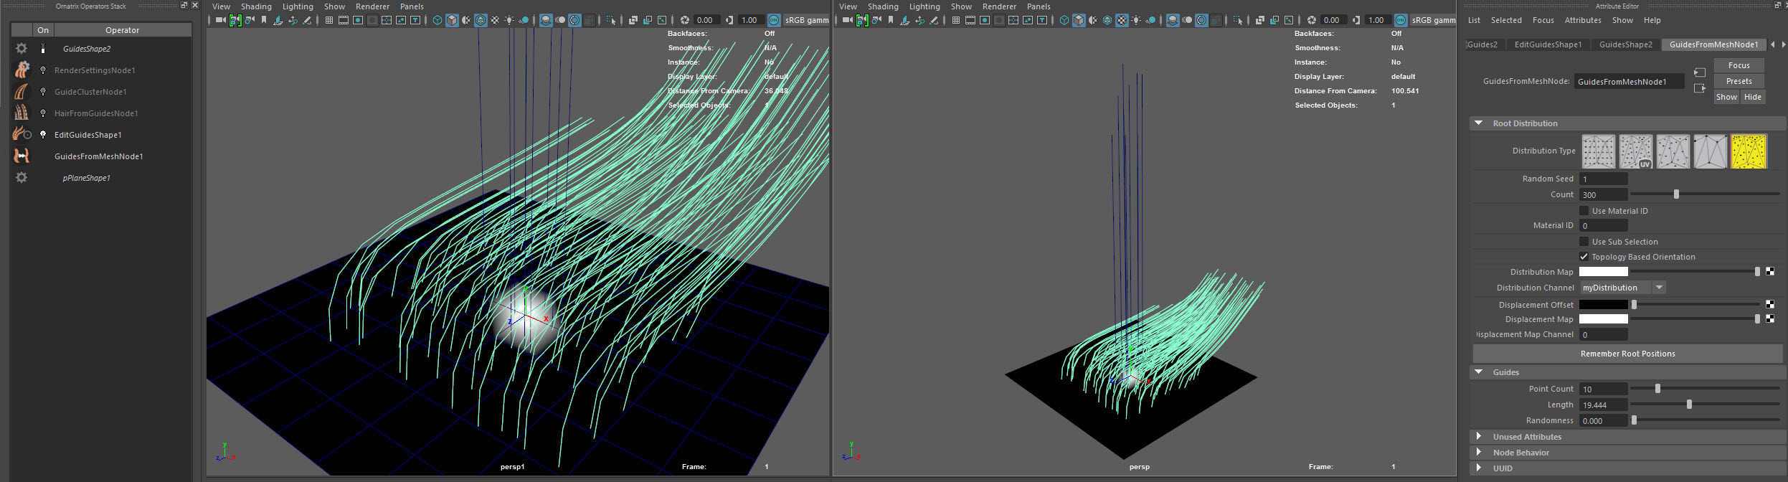This screenshot has width=1788, height=482.
Task: Click the Count slider handle
Action: [1676, 194]
